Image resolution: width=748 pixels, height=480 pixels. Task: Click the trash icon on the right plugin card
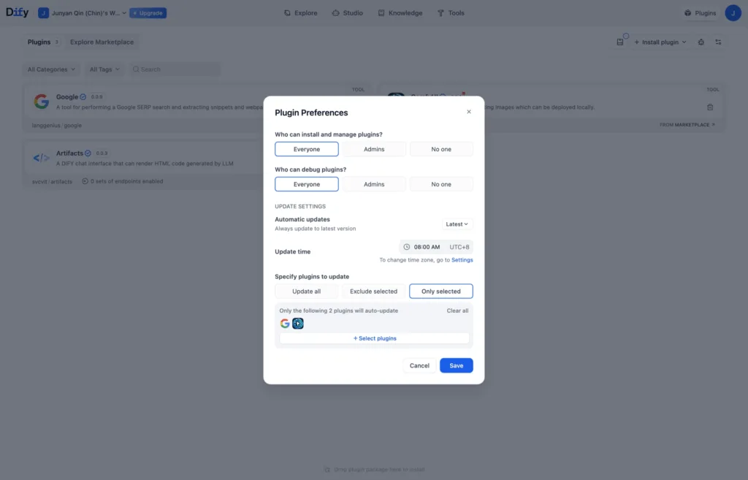710,107
